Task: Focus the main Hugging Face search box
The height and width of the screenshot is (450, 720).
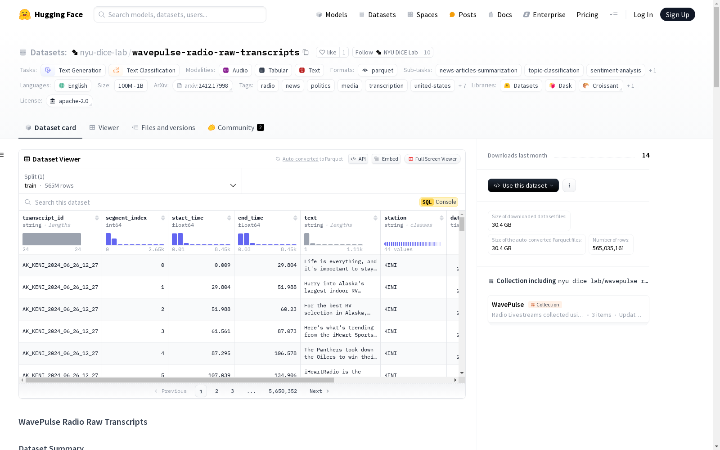Action: [180, 14]
